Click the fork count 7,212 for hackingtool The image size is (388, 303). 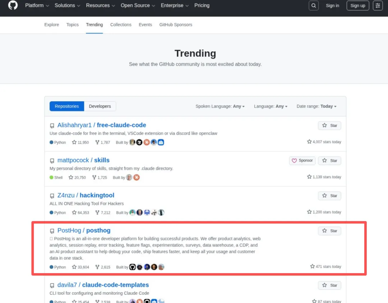click(103, 212)
